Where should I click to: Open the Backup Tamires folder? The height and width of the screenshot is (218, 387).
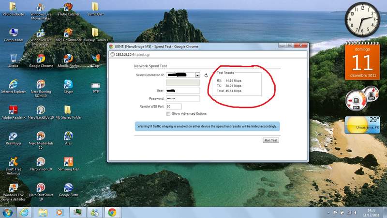[95, 35]
